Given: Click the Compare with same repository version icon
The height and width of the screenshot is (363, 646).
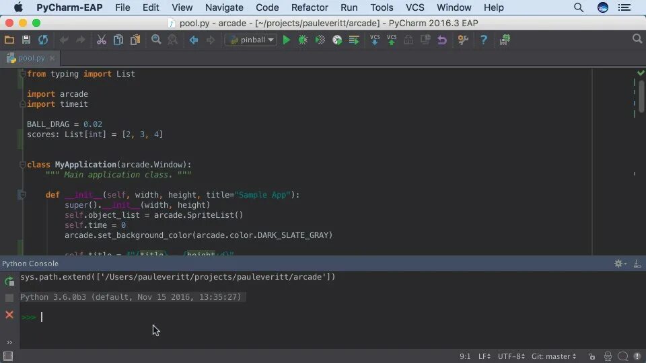Looking at the screenshot, I should click(x=408, y=40).
